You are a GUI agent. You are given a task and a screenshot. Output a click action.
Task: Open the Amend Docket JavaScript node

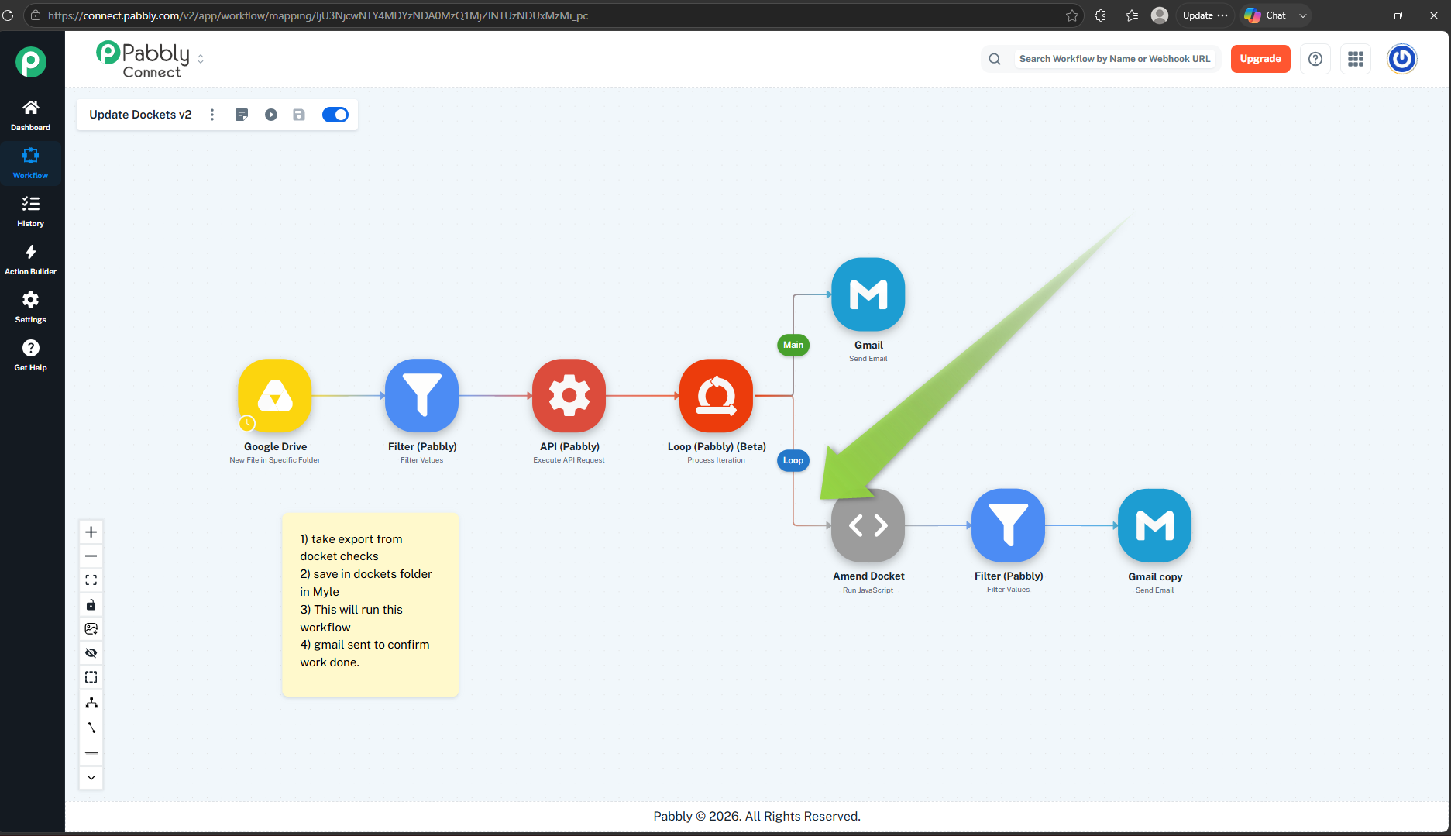pyautogui.click(x=868, y=525)
